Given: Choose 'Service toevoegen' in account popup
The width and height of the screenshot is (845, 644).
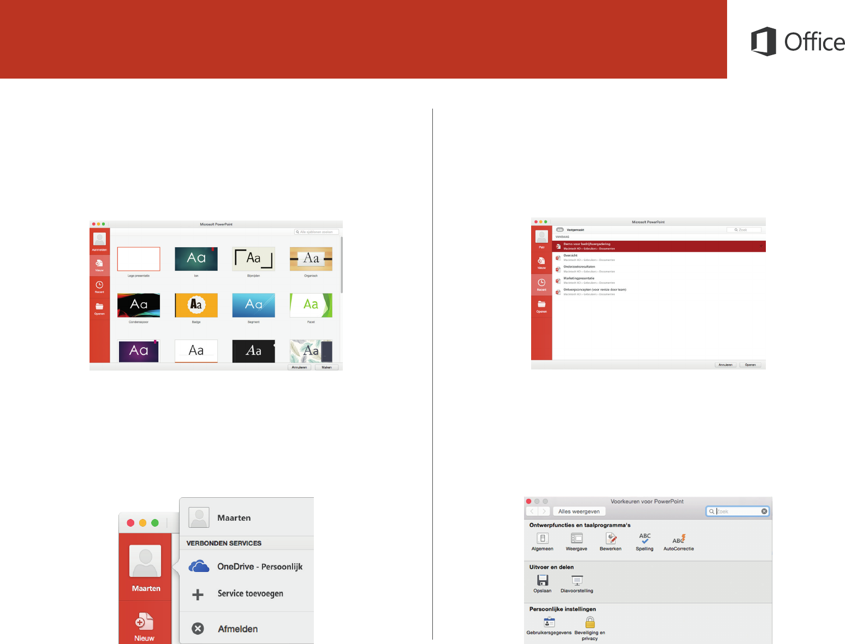Looking at the screenshot, I should [x=247, y=594].
